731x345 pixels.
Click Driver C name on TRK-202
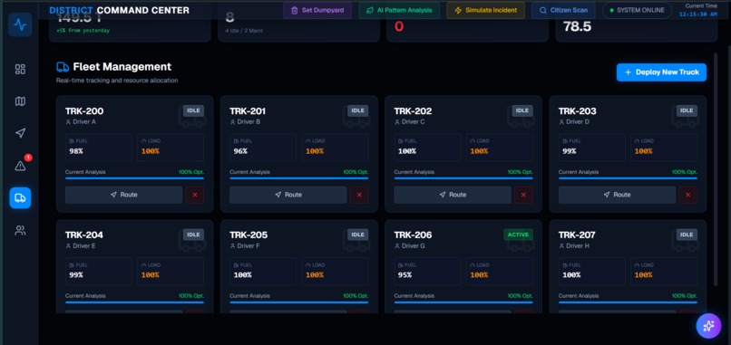pyautogui.click(x=413, y=122)
